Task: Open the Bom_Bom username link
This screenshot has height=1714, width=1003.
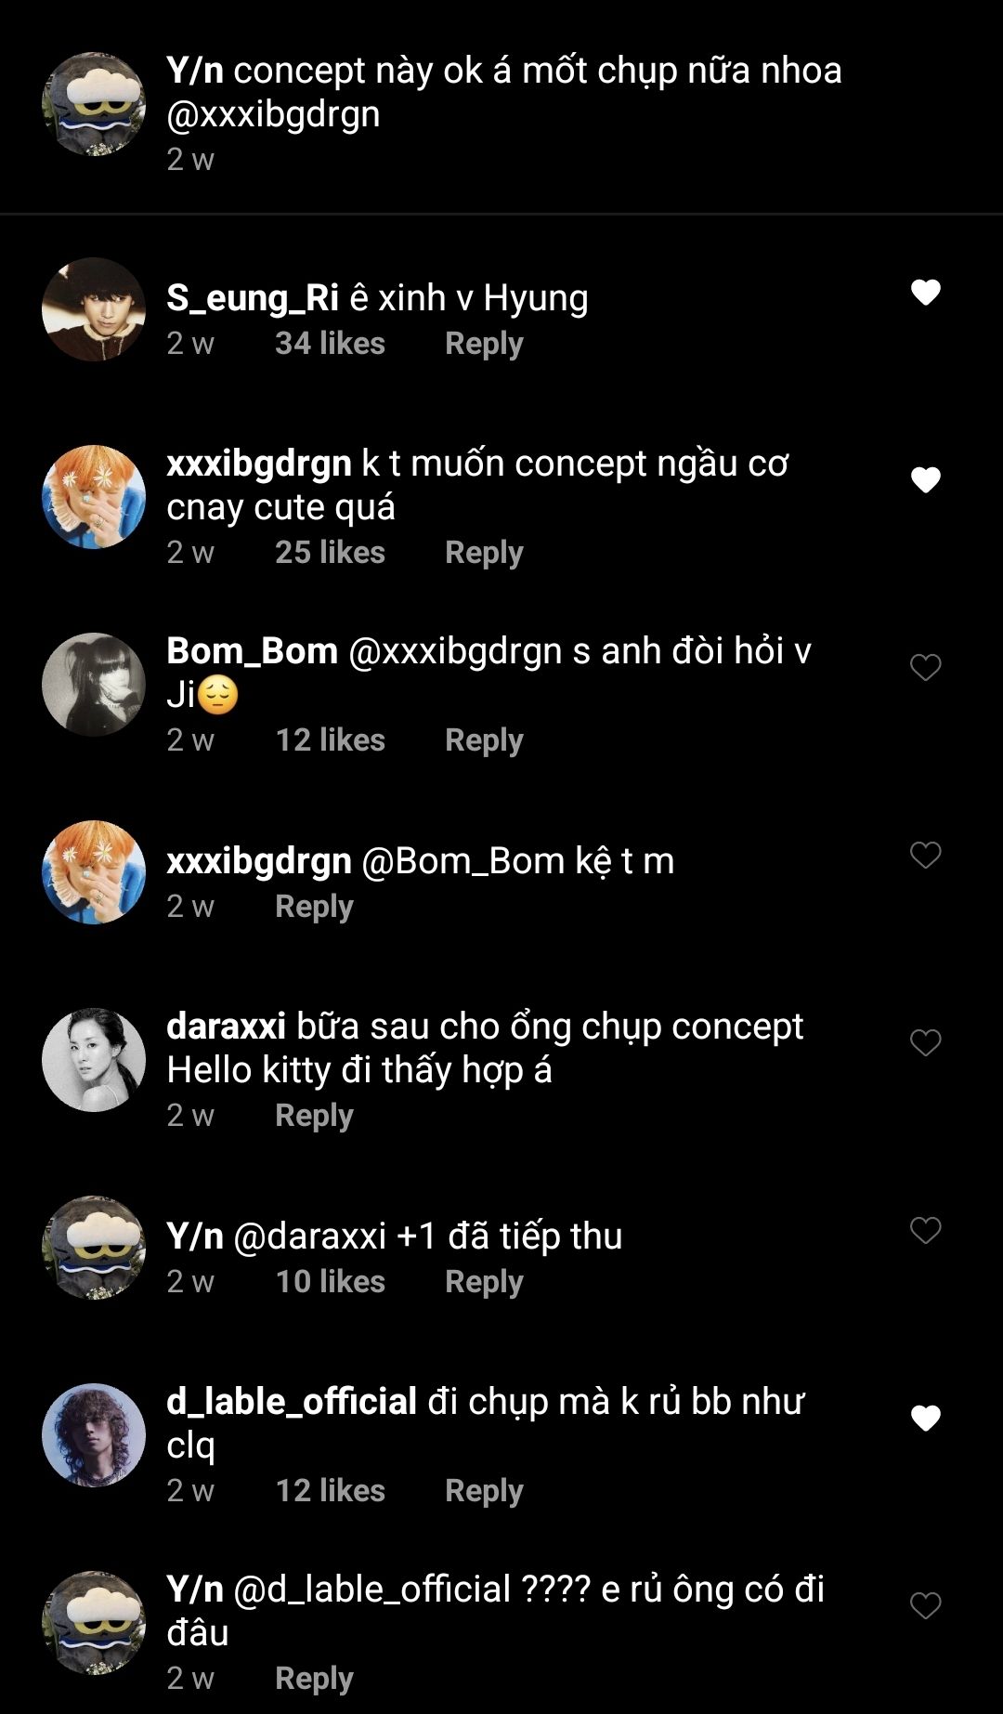Action: (252, 651)
